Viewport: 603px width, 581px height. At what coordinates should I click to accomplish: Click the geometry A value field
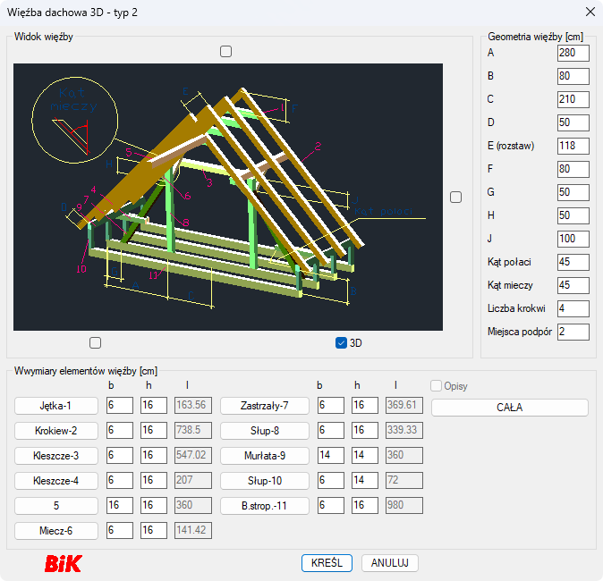click(x=573, y=53)
